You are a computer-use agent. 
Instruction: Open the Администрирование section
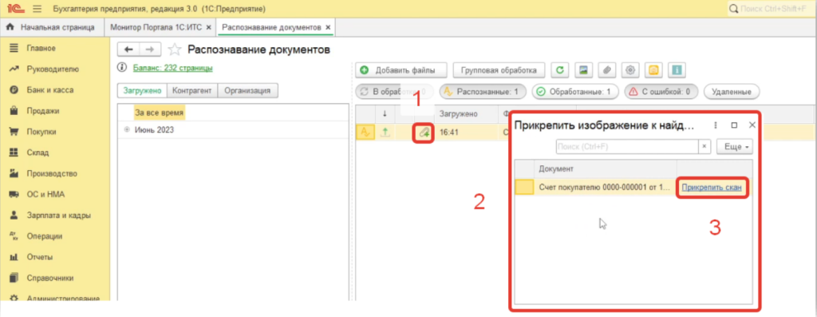click(62, 299)
